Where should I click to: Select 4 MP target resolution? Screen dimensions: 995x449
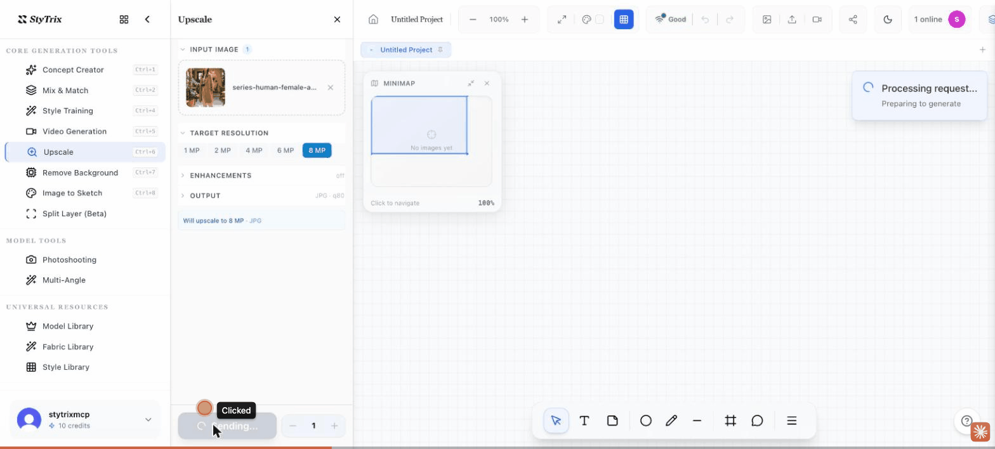254,150
